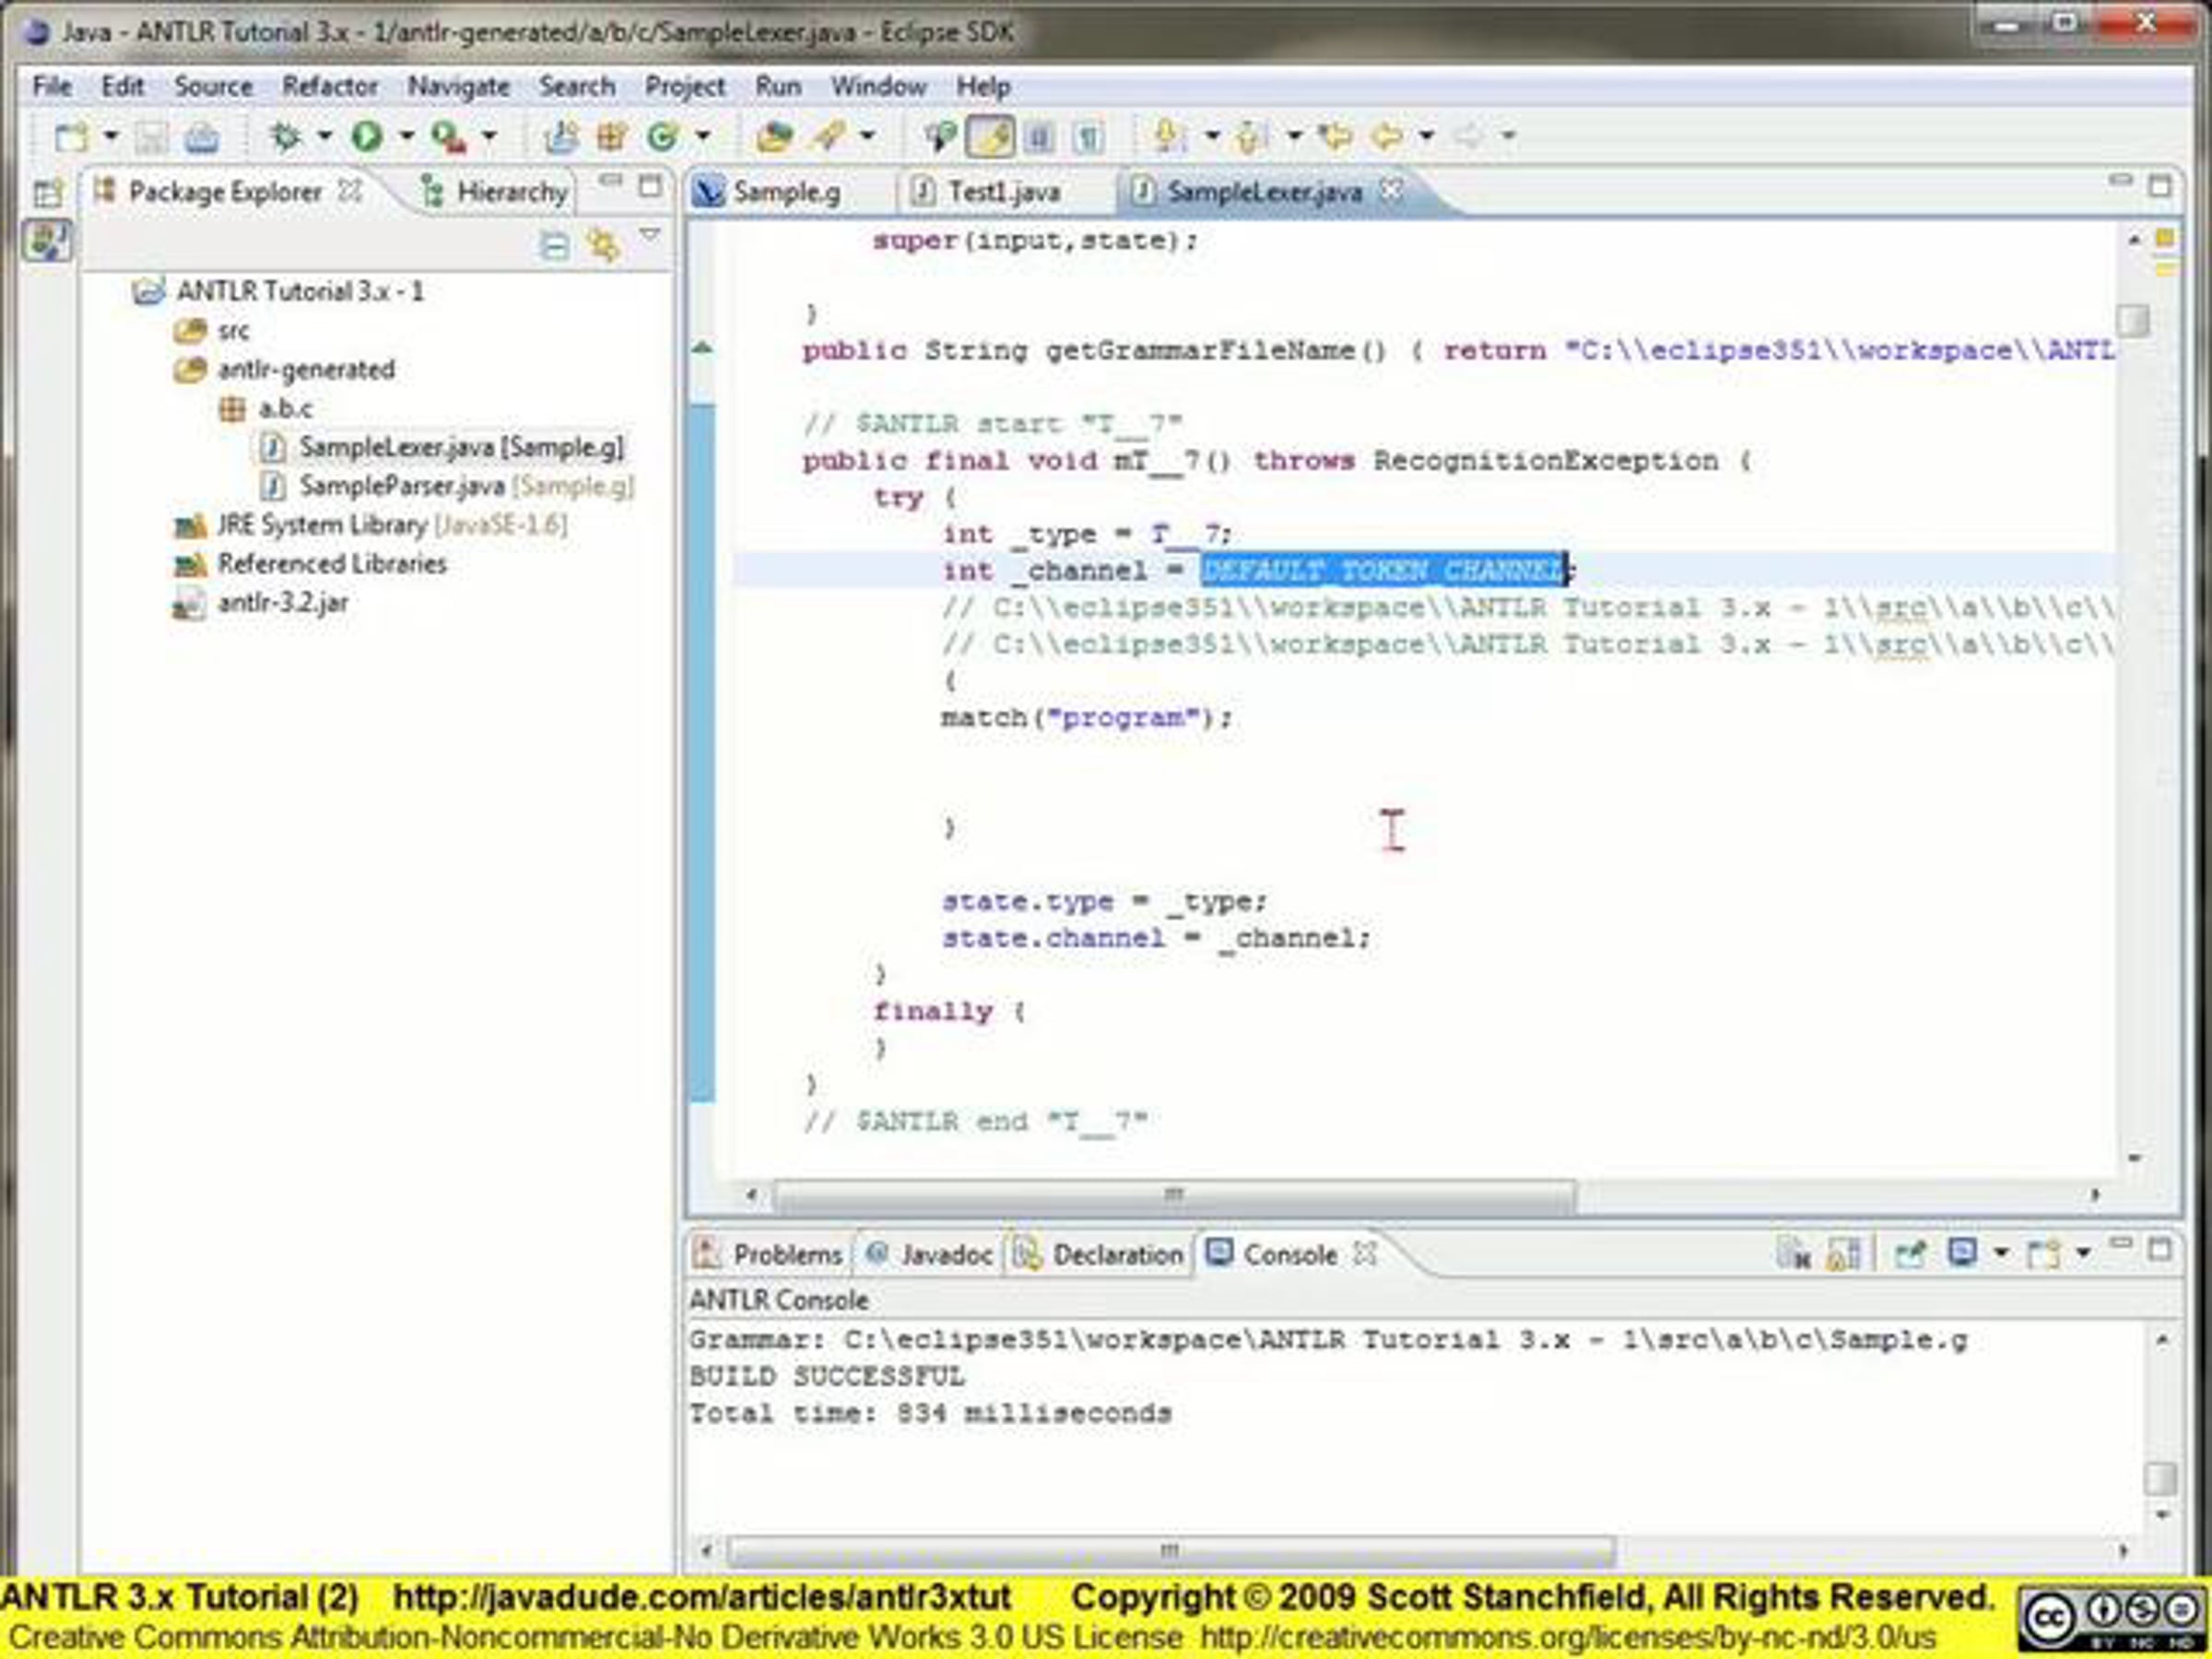Viewport: 2212px width, 1659px height.
Task: Toggle Link with Editor in Package Explorer
Action: [x=603, y=245]
